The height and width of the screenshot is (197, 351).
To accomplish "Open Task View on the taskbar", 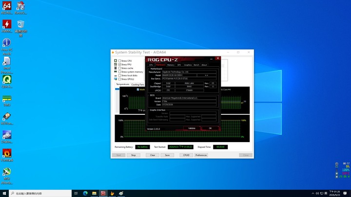I will tap(76, 193).
